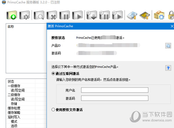The width and height of the screenshot is (174, 128).
Task: Select the 选项 row
Action: pos(26,126)
